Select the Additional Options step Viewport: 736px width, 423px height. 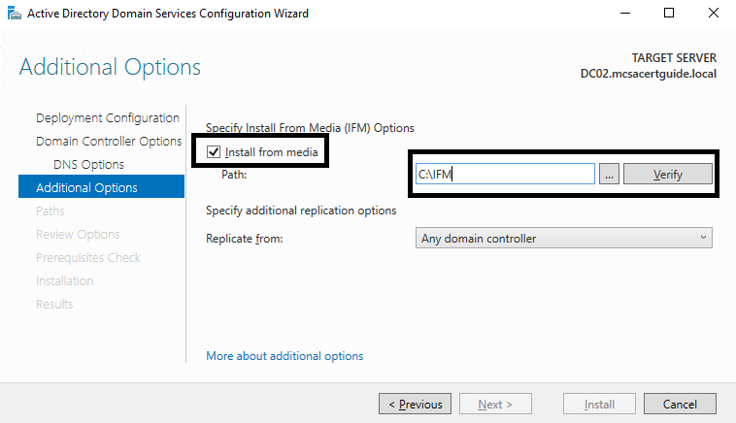coord(86,187)
